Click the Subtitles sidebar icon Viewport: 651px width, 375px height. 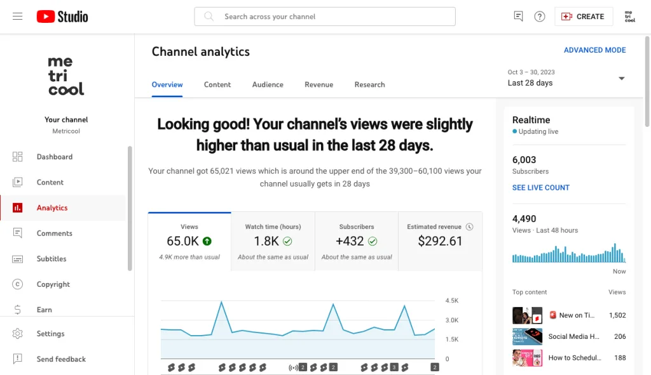17,259
